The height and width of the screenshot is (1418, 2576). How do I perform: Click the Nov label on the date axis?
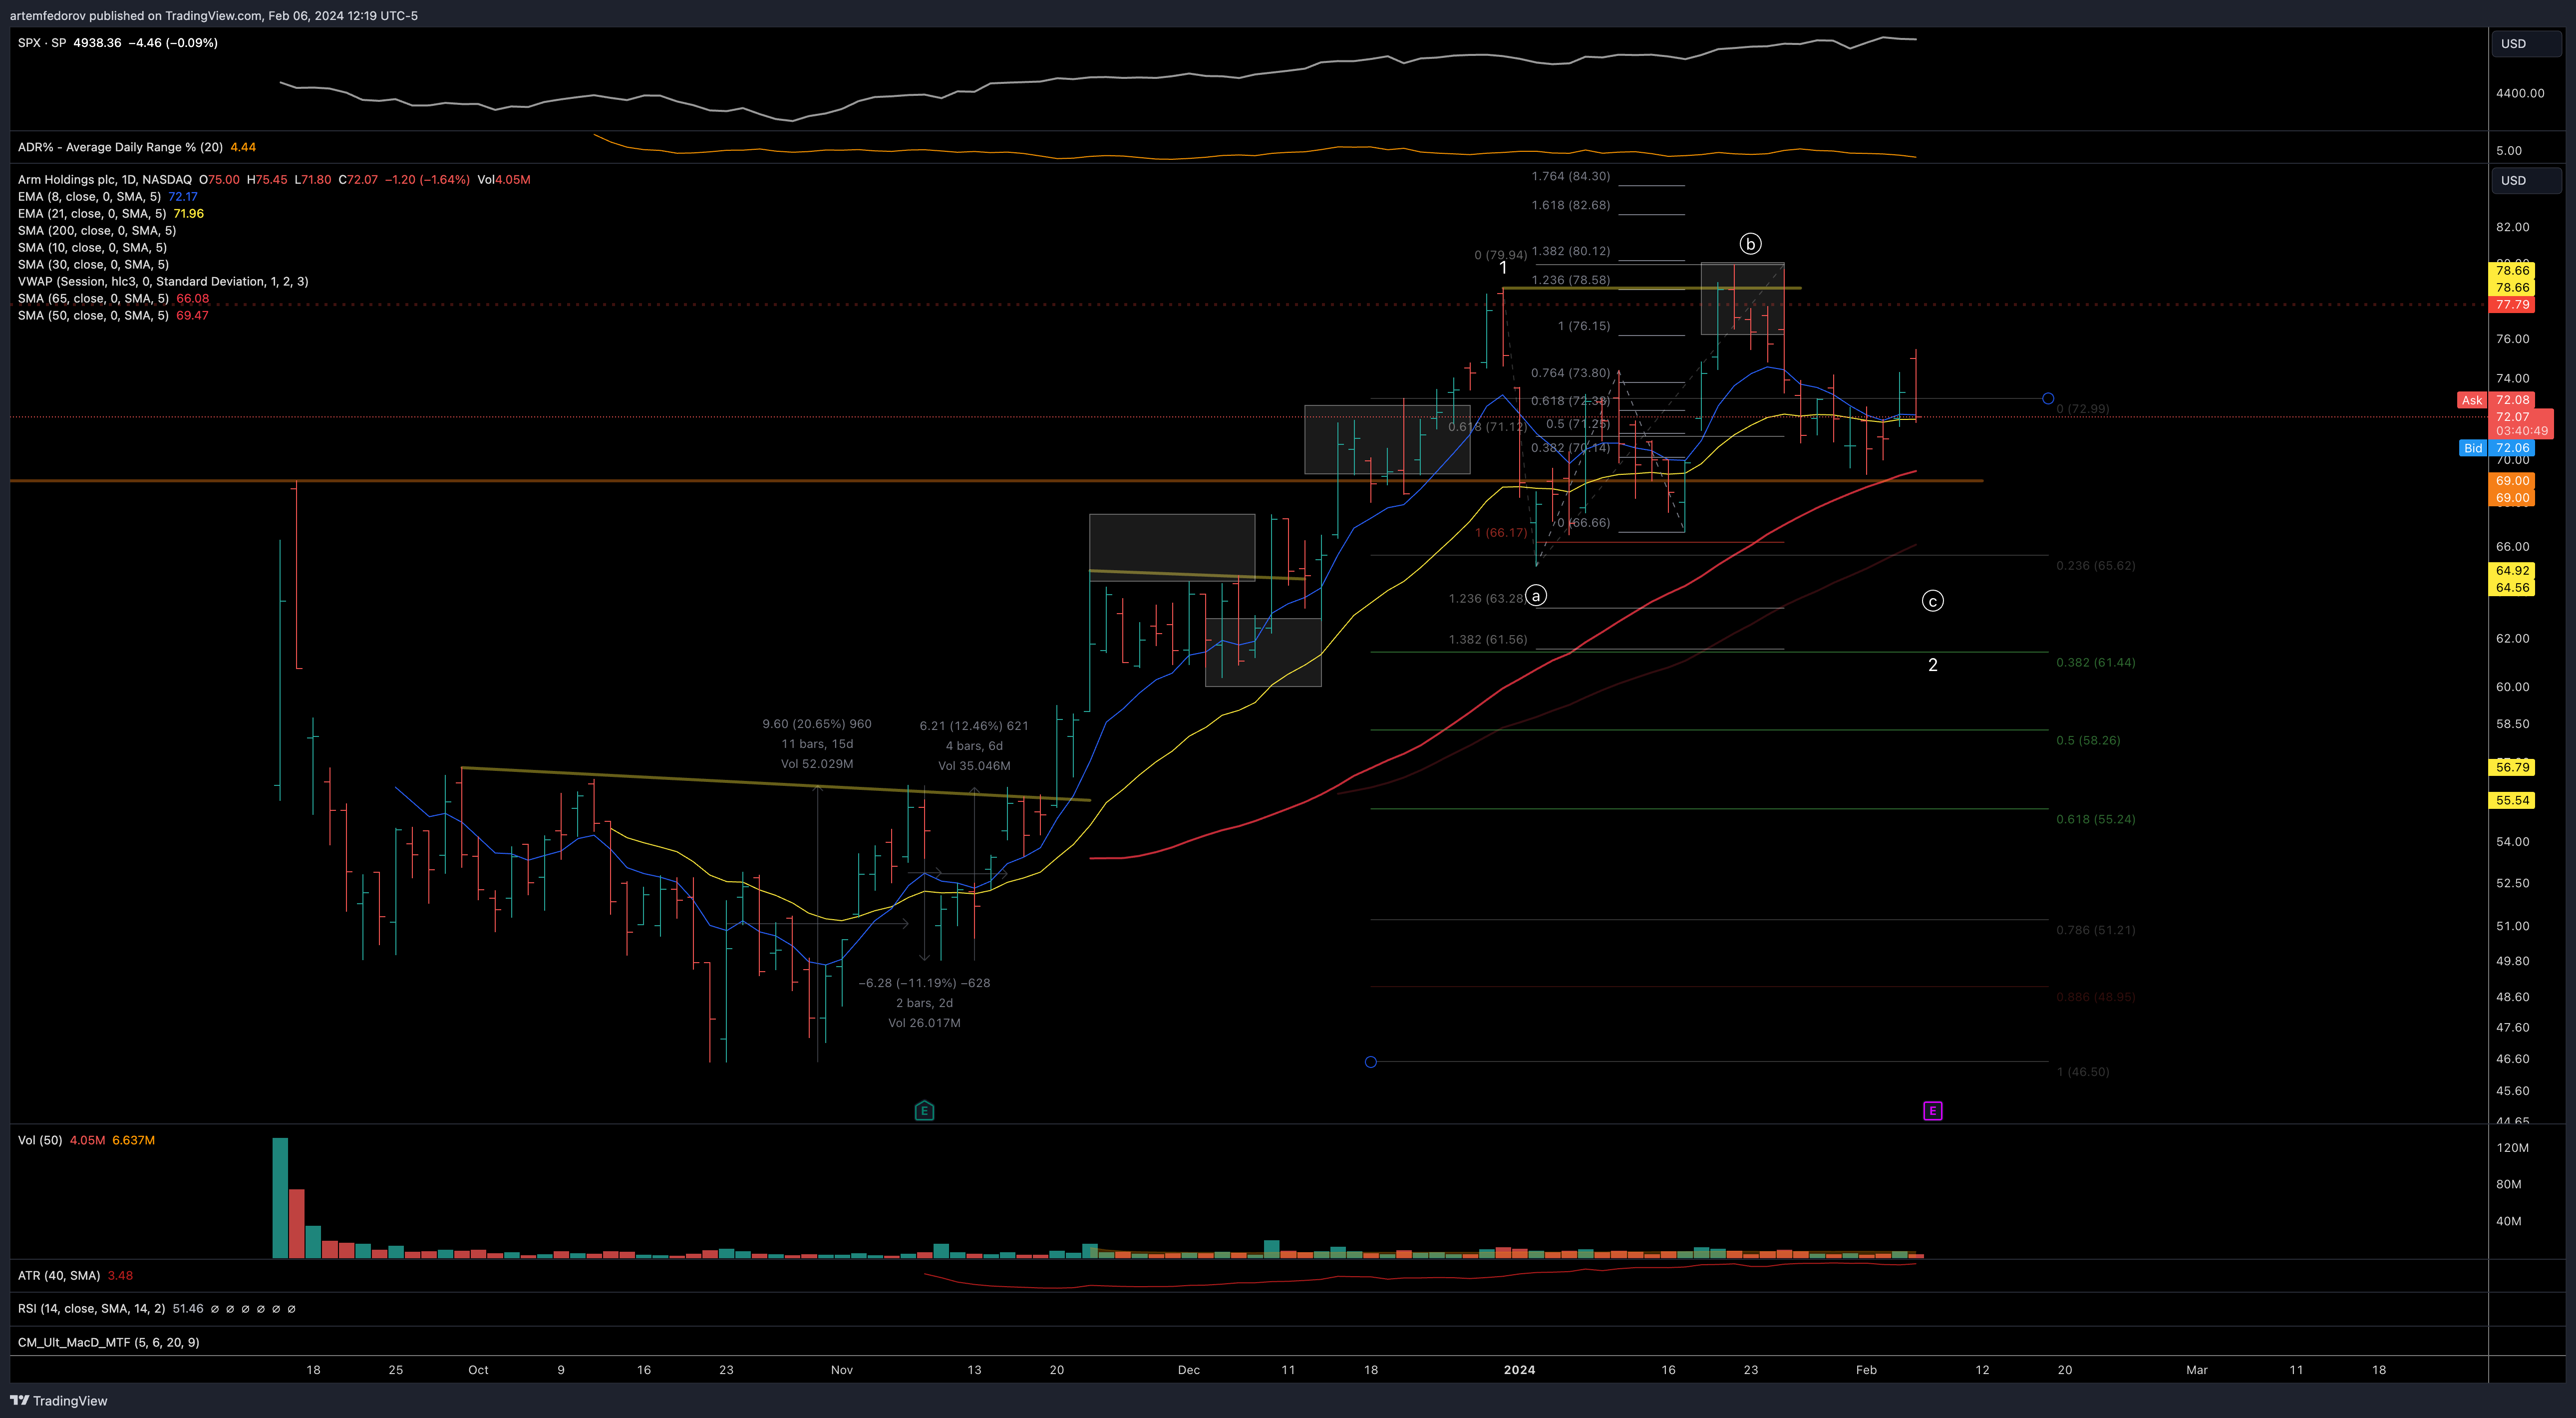coord(841,1370)
